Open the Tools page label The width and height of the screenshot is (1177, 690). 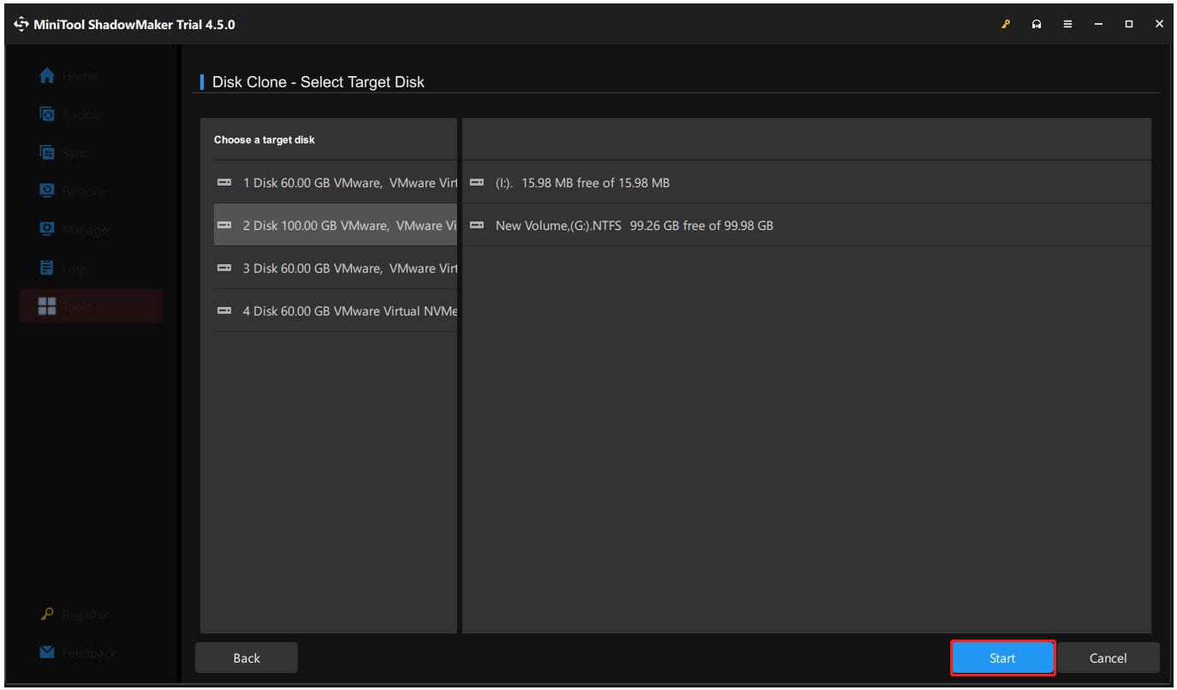coord(77,307)
